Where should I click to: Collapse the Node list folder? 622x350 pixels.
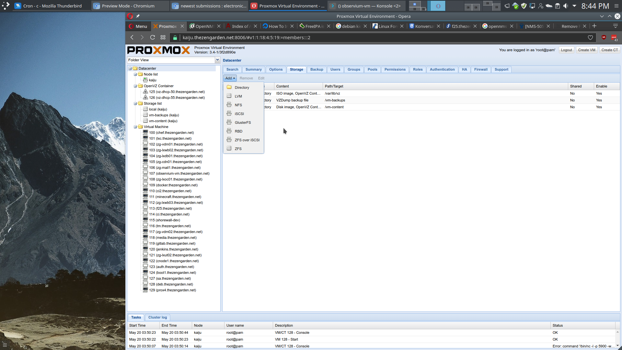135,74
